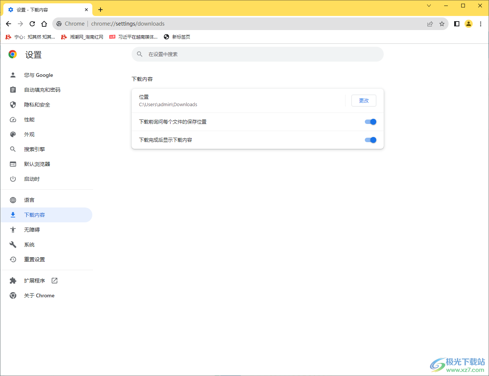
Task: Click the 在设置中搜索 search field
Action: [x=258, y=54]
